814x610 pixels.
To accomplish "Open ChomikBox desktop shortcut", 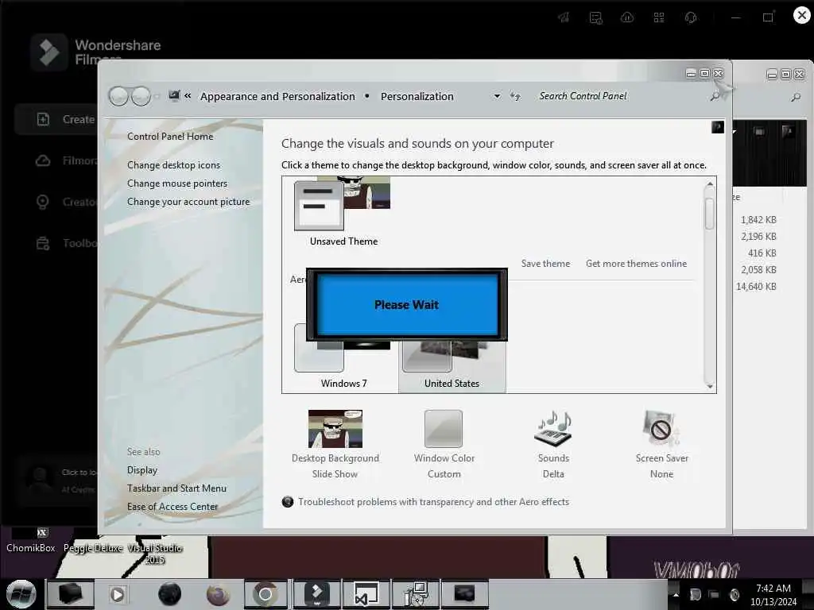I will coord(31,539).
